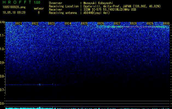Viewport: 172px width, 109px height.
Task: Click the date stamp 10.05.18 09:20
Action: (14, 13)
